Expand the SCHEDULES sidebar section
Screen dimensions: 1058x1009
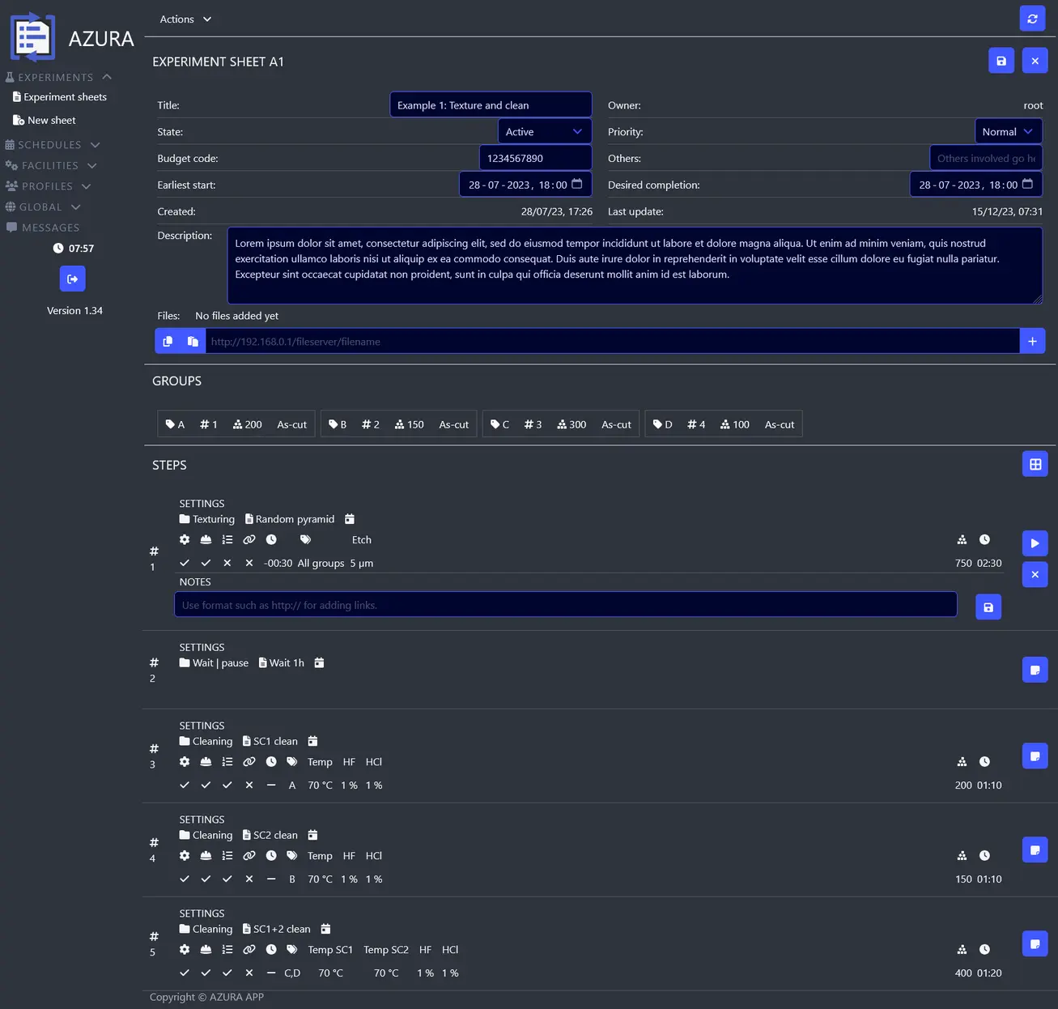[53, 144]
